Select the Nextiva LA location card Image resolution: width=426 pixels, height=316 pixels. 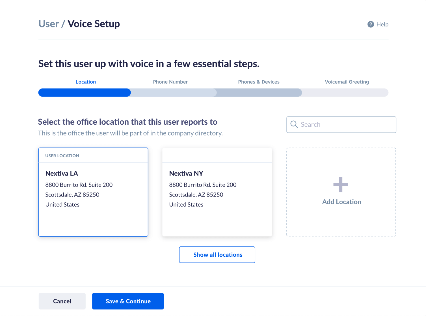pyautogui.click(x=93, y=192)
